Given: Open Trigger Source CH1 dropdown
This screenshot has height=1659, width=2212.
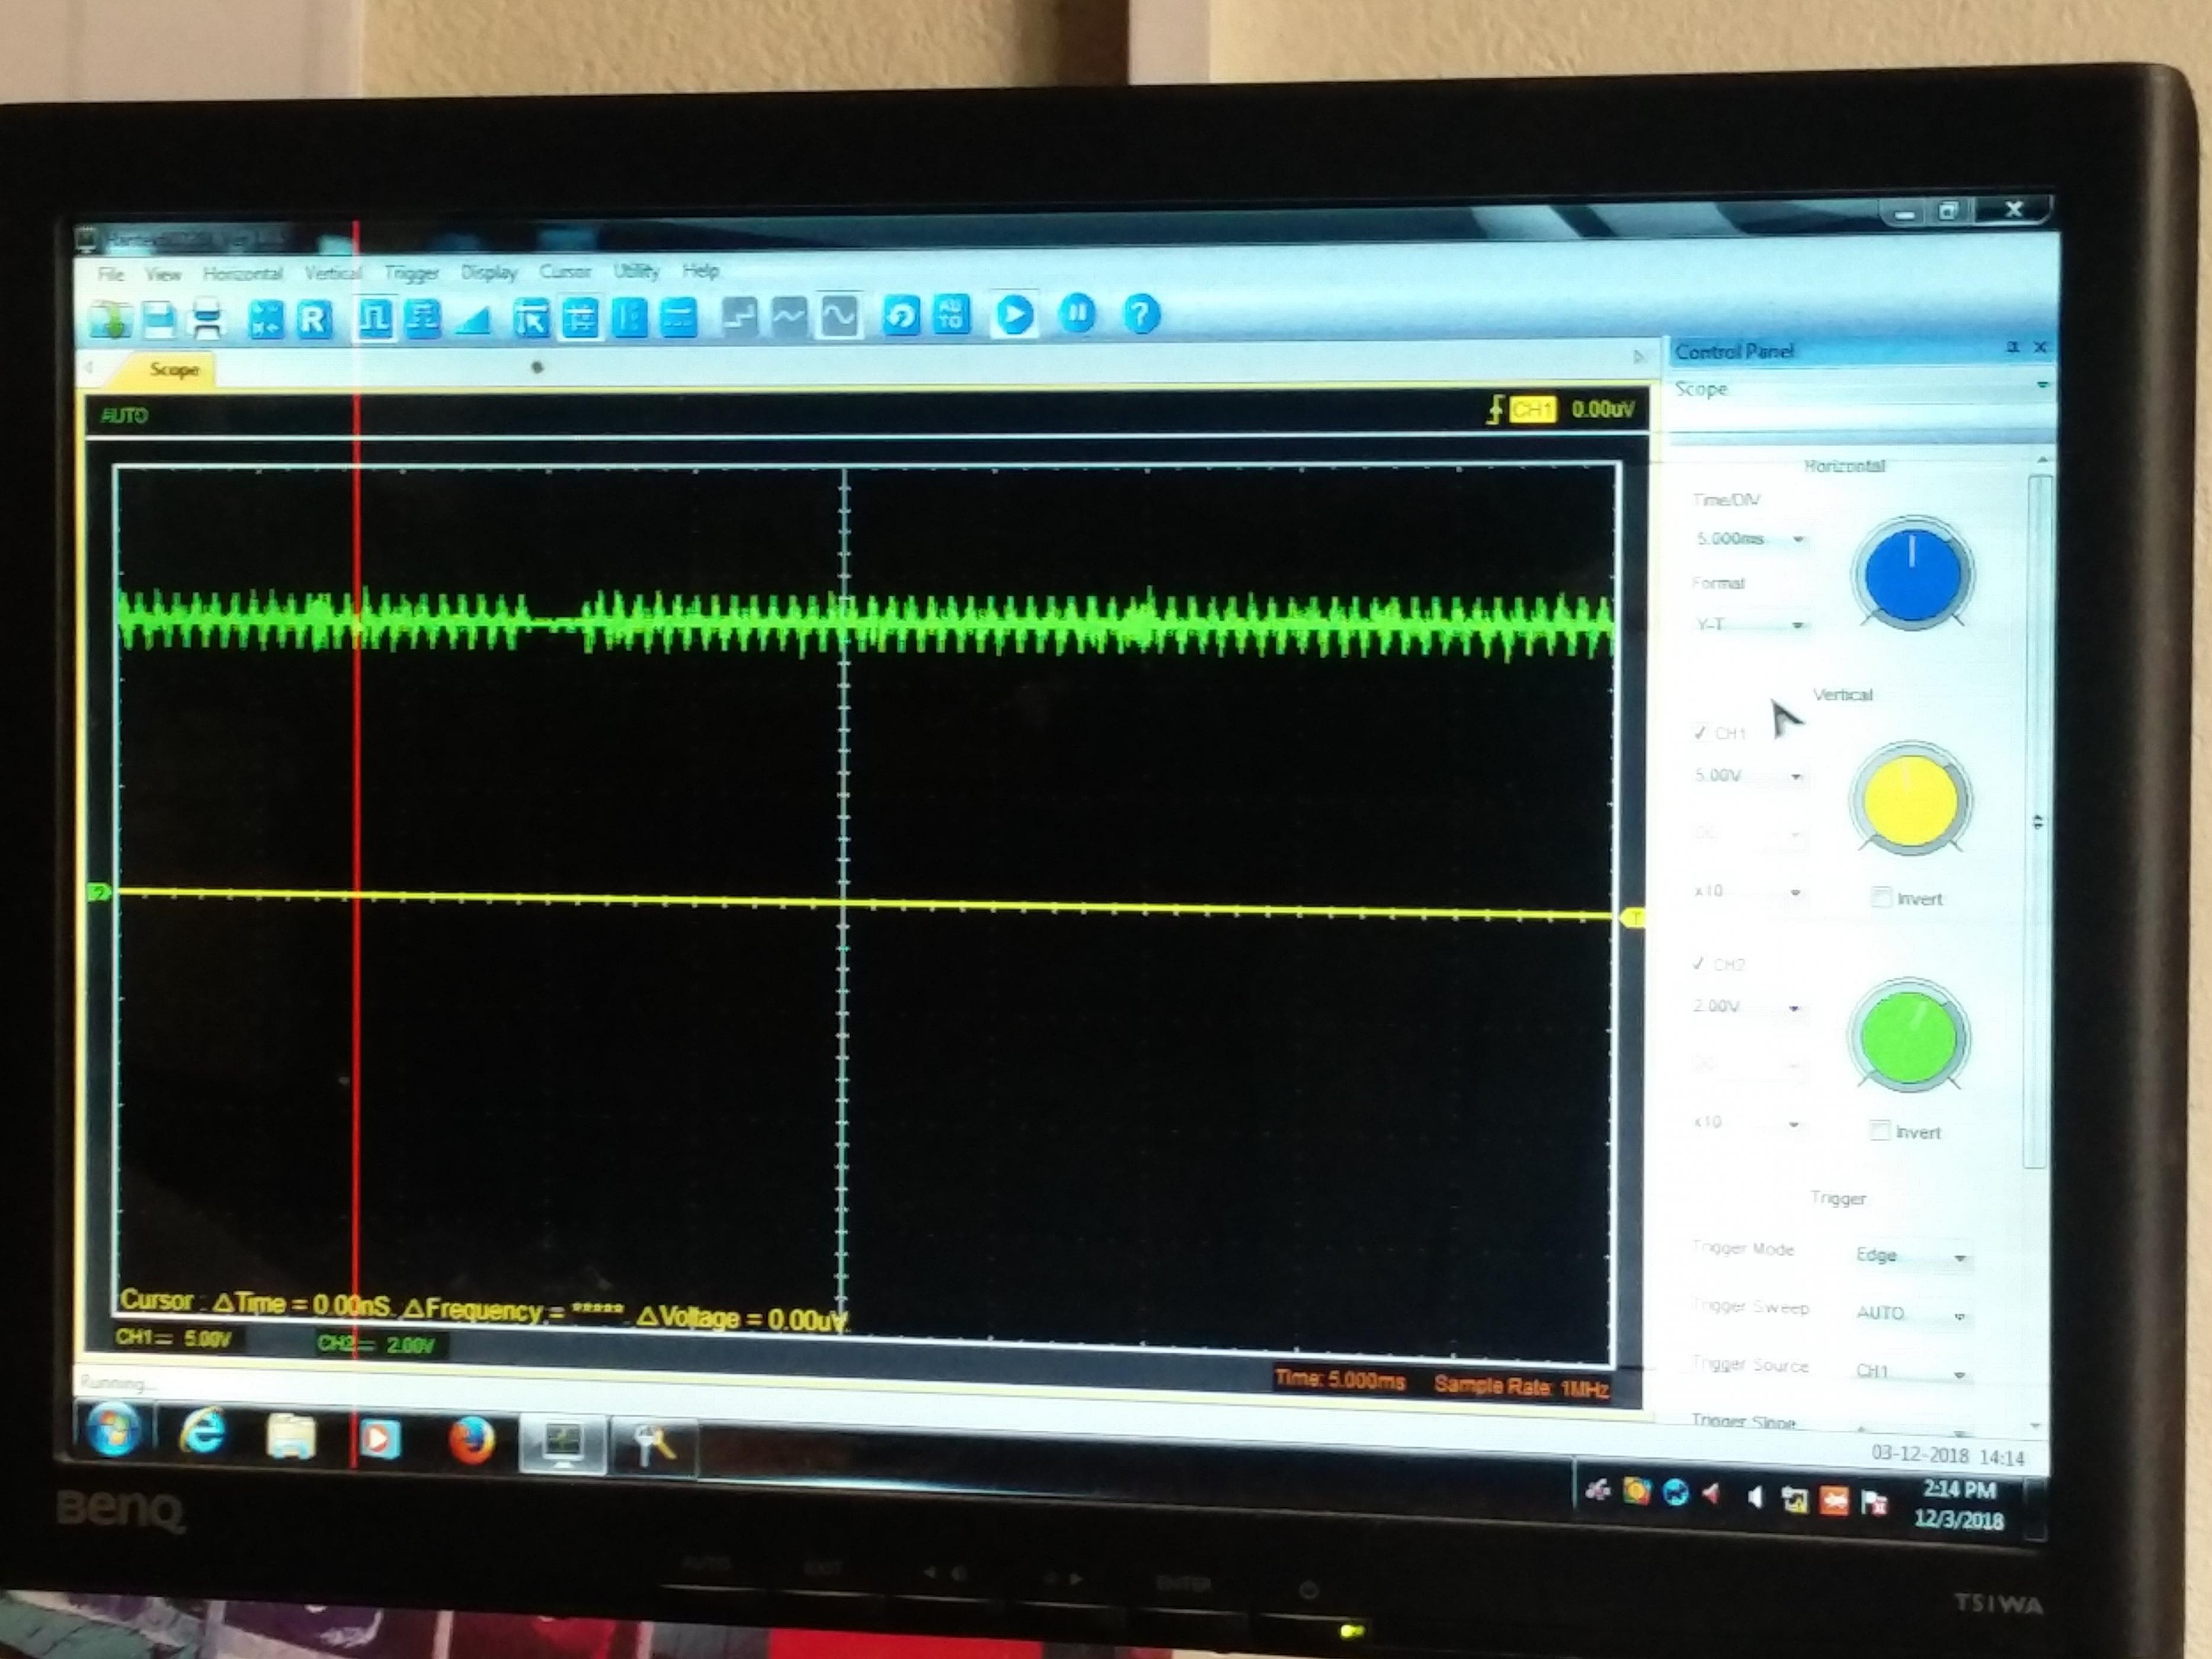Looking at the screenshot, I should 1911,1372.
